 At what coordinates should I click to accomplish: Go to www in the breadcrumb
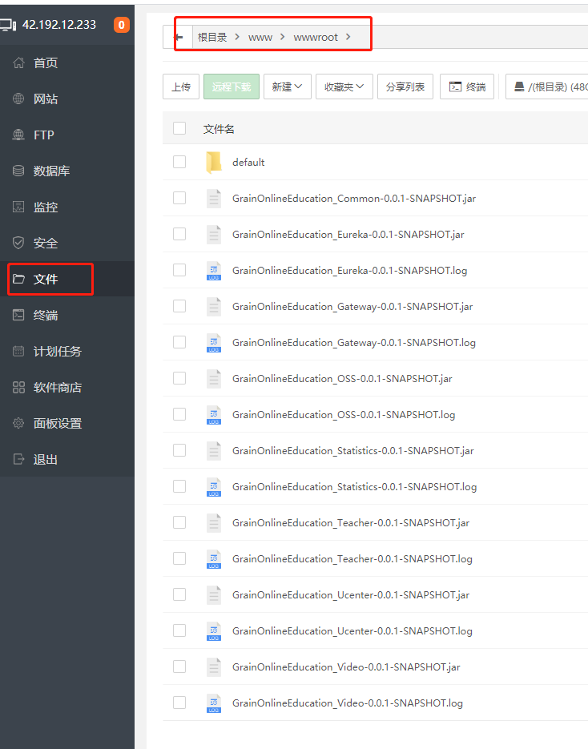click(x=260, y=38)
